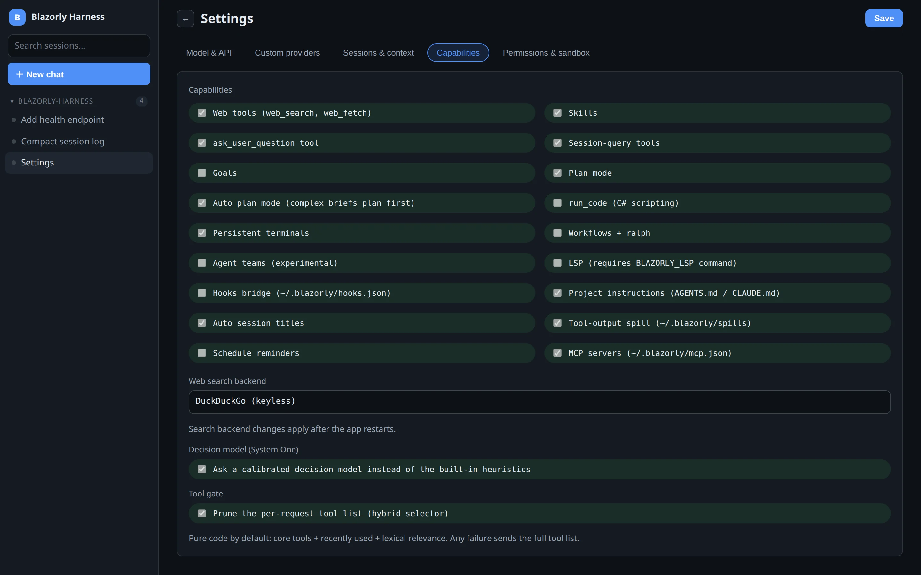Open the Compact session log session
This screenshot has width=921, height=575.
pyautogui.click(x=79, y=142)
